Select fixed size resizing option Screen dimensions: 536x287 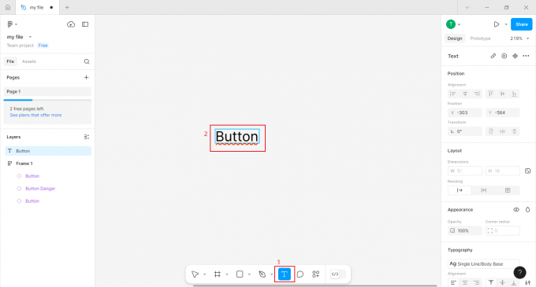(508, 190)
